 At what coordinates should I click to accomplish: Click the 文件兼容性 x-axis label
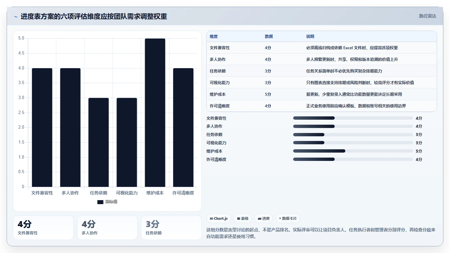click(42, 193)
